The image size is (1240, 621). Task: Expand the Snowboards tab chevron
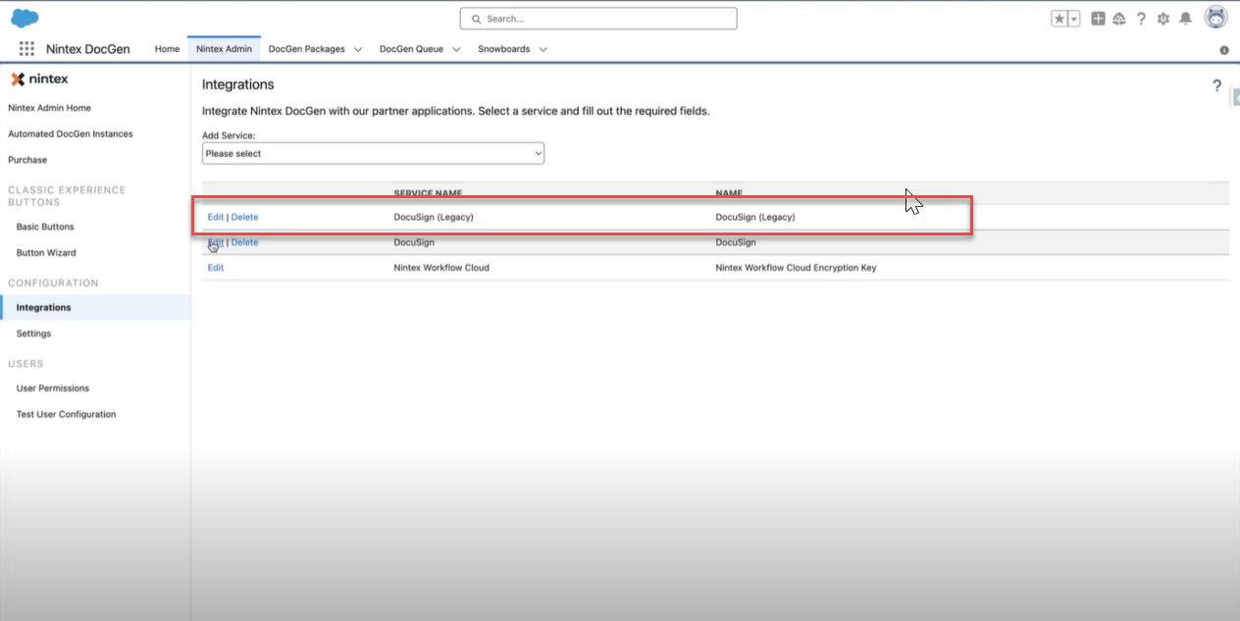542,49
